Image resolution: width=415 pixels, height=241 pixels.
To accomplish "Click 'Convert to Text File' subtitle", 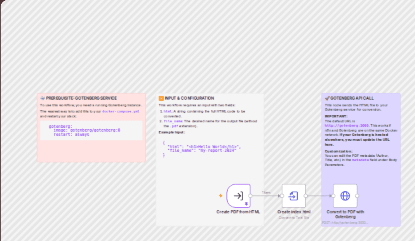I will coord(294,218).
